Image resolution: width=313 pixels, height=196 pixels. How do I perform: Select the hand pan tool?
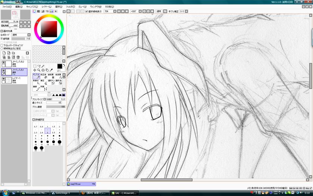pos(47,70)
